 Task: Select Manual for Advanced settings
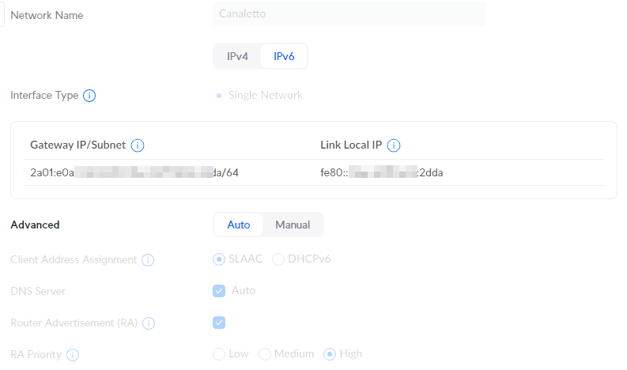tap(293, 225)
